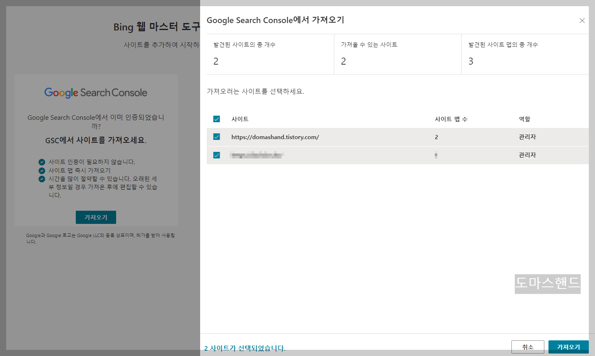595x356 pixels.
Task: Click the 가져오려는 사이트를 선택하세요 instruction
Action: click(x=255, y=91)
